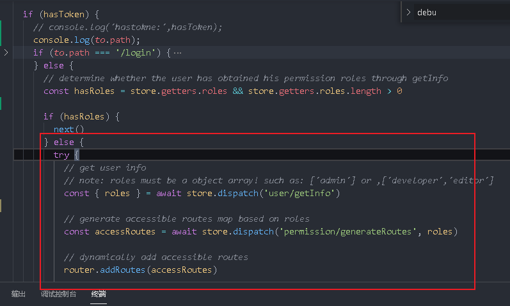510x306 pixels.
Task: Expand the 'debu' find widget chevron
Action: 408,12
